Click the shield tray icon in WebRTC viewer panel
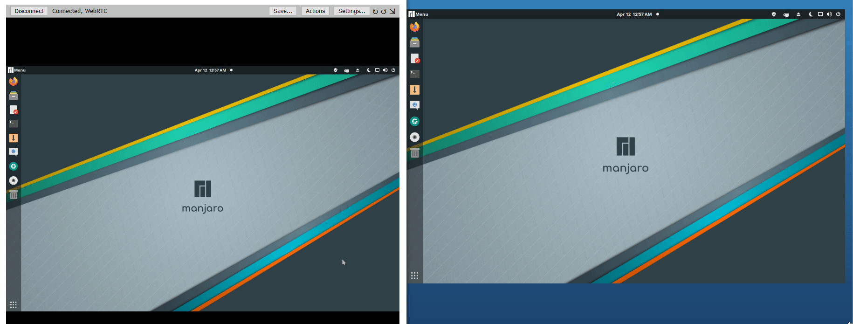 335,70
